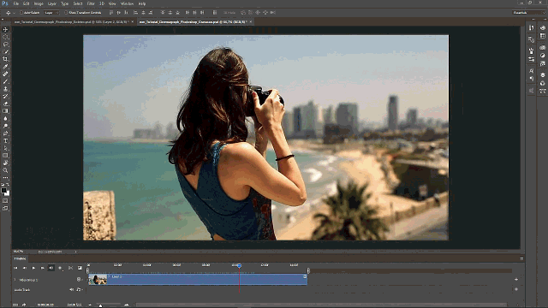
Task: Select the Move tool
Action: (5, 30)
